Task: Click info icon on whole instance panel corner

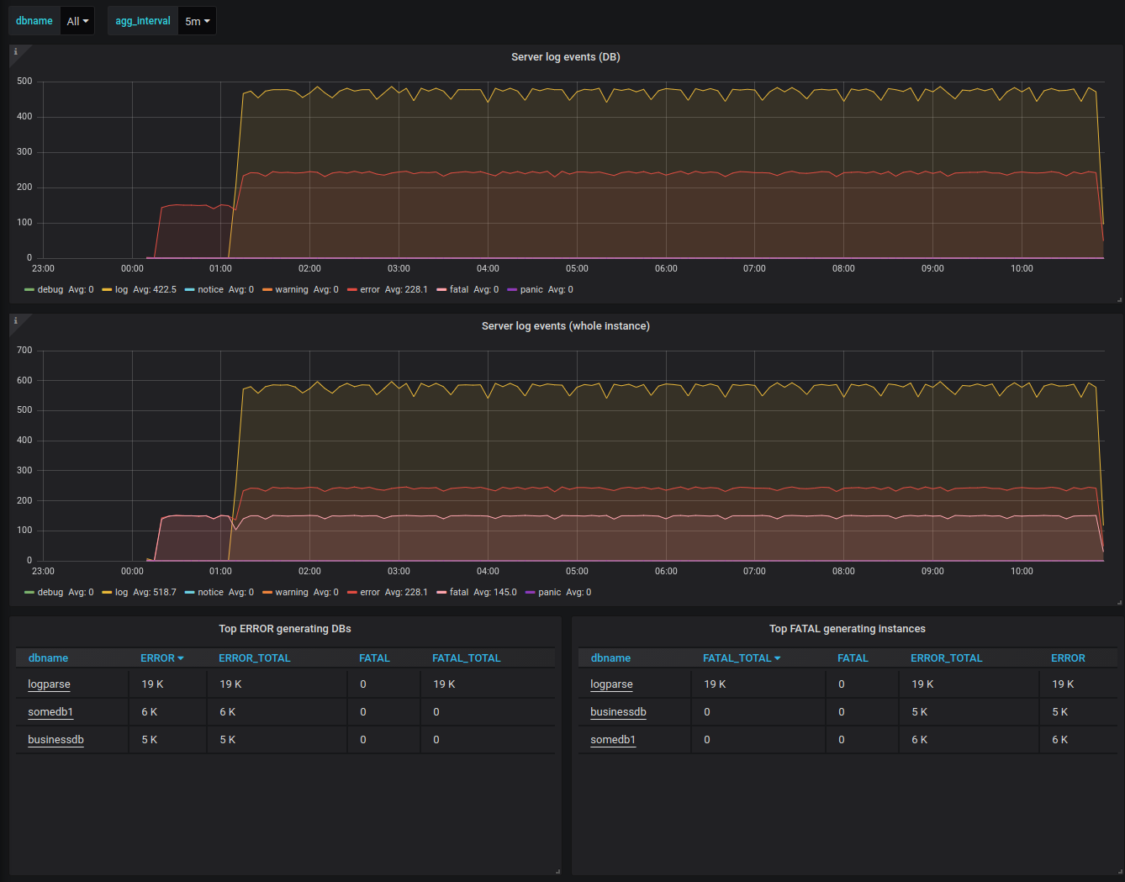Action: point(15,321)
